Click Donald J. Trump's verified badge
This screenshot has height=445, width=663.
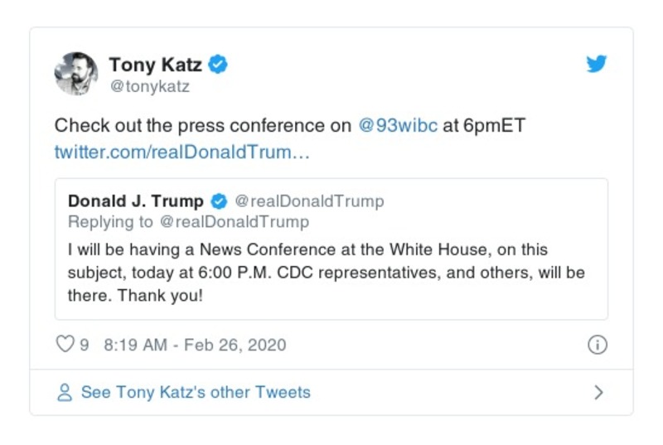[219, 201]
